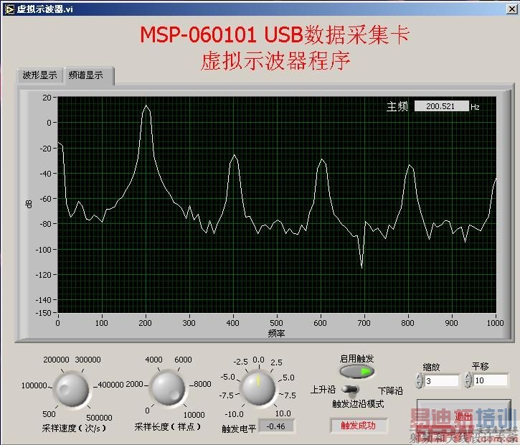Click the 退出 exit button
This screenshot has width=520, height=445.
pyautogui.click(x=463, y=416)
